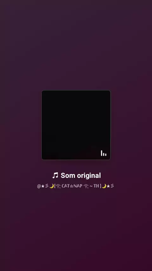Click the closing bracket after TH
Image resolution: width=152 pixels, height=271 pixels.
[100, 186]
